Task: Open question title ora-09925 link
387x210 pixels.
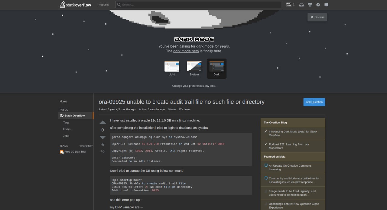Action: [181, 102]
